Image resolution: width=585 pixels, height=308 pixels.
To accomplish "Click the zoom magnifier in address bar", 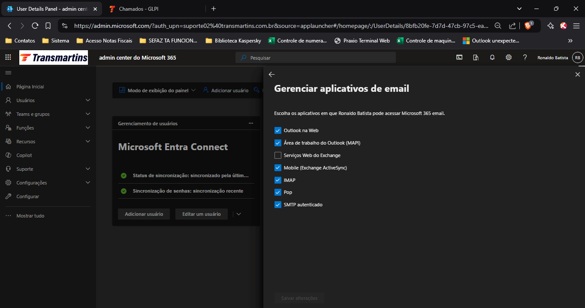I will [498, 26].
